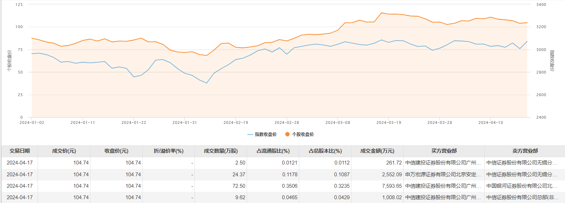The height and width of the screenshot is (203, 565).
Task: Click the 卖方营业部 column header
Action: [525, 151]
